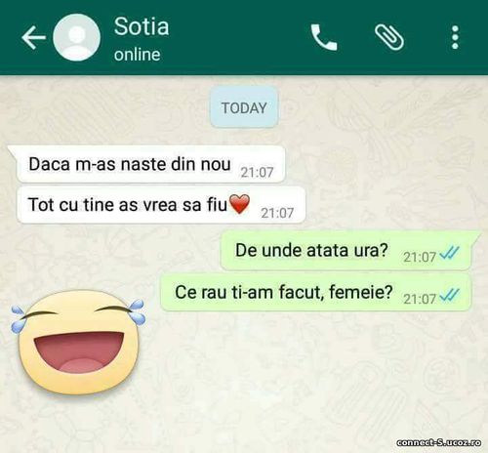
Task: Tap blue read ticks on 'Ce rau ti-am facut'
Action: tap(449, 295)
